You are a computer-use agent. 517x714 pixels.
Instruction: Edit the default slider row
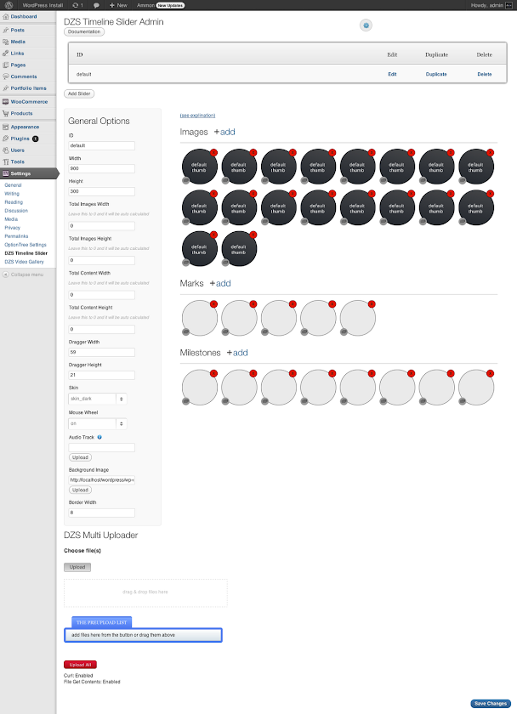[392, 74]
